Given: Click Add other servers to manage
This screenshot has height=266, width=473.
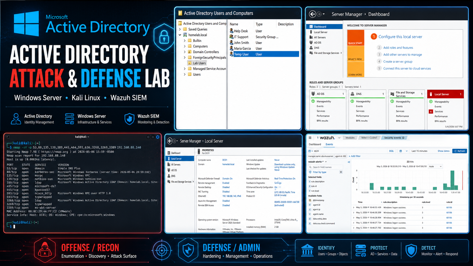Looking at the screenshot, I should click(402, 55).
